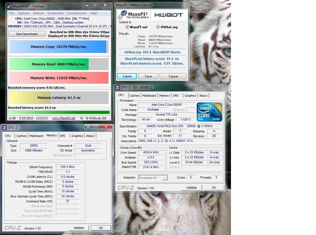Click Validate in CPU-Z ID window
The height and width of the screenshot is (235, 316).
(x=191, y=188)
